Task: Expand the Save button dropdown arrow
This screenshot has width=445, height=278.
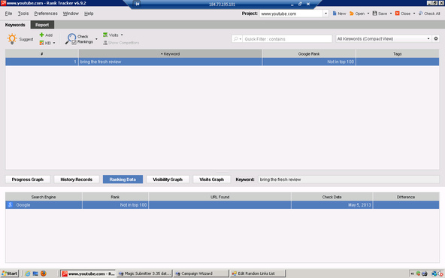Action: coord(391,14)
